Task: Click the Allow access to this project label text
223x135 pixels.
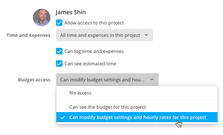Action: tap(94, 23)
